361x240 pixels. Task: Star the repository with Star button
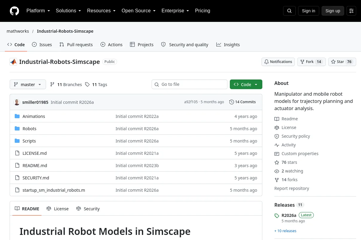pyautogui.click(x=342, y=62)
